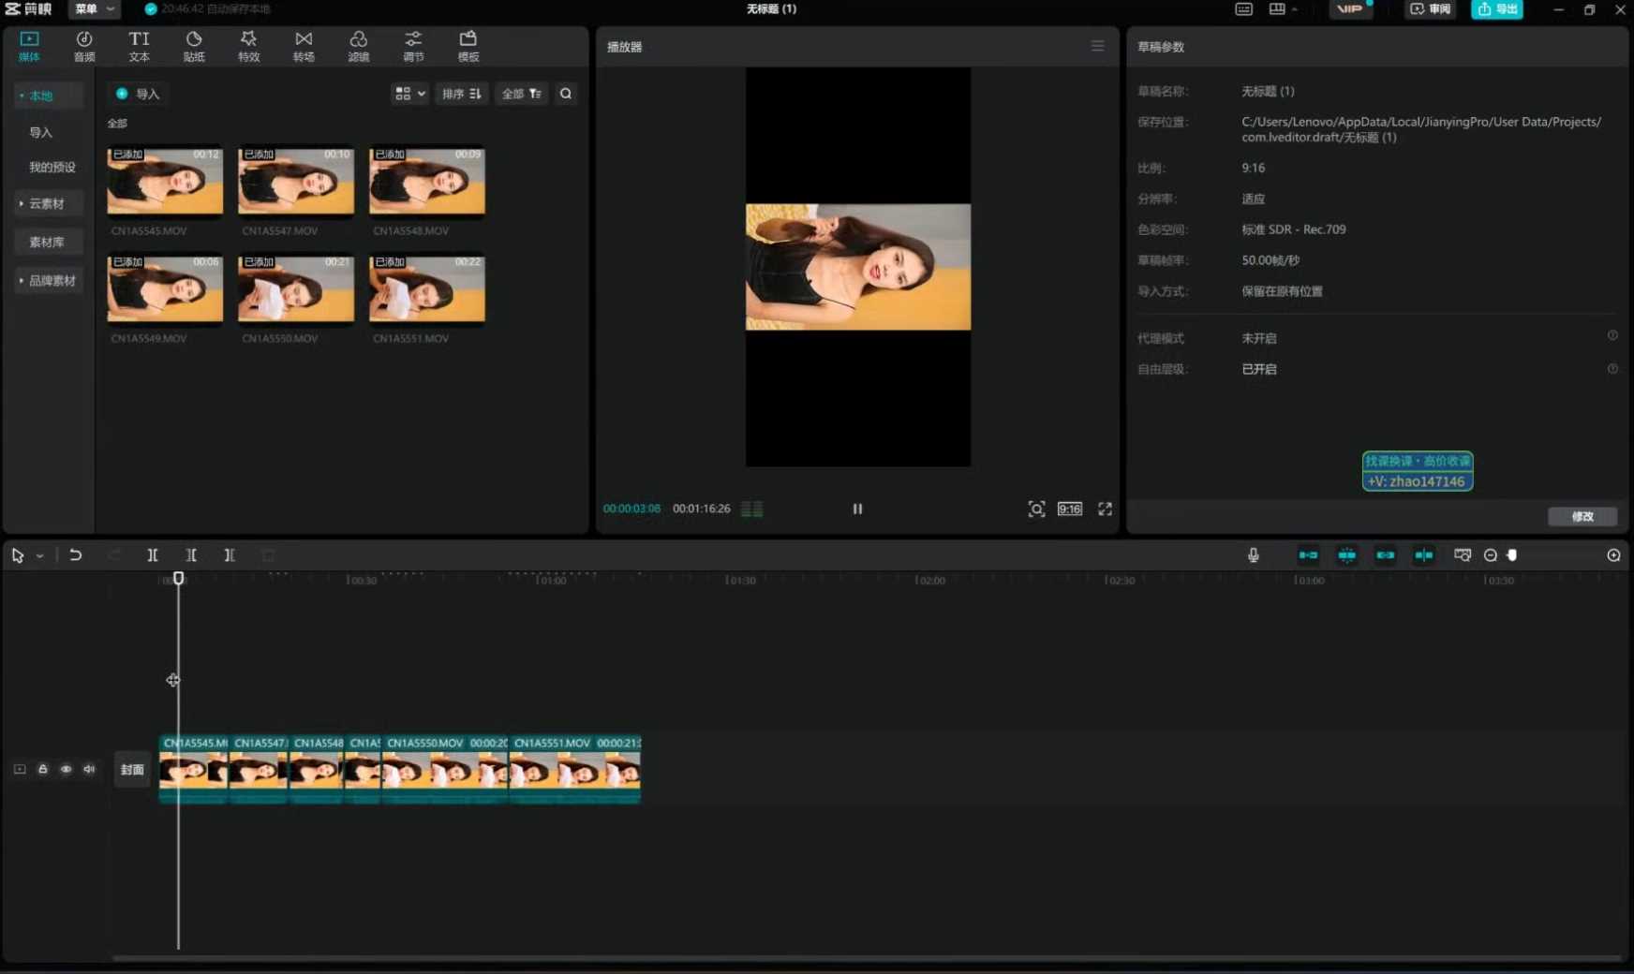This screenshot has height=974, width=1634.
Task: Open the 转场 transitions panel
Action: click(x=304, y=46)
